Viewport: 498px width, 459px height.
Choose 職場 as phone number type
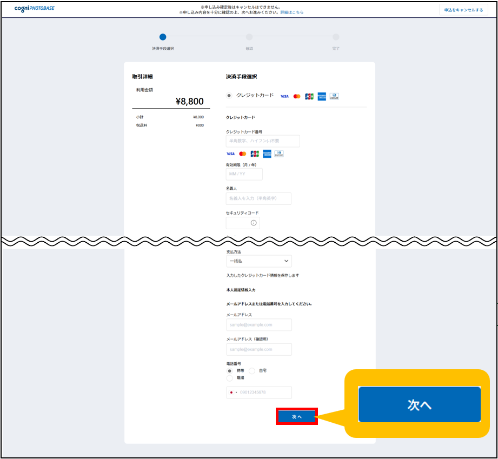click(x=230, y=378)
